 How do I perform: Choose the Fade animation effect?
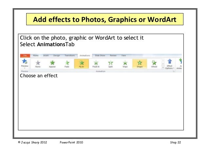point(67,64)
